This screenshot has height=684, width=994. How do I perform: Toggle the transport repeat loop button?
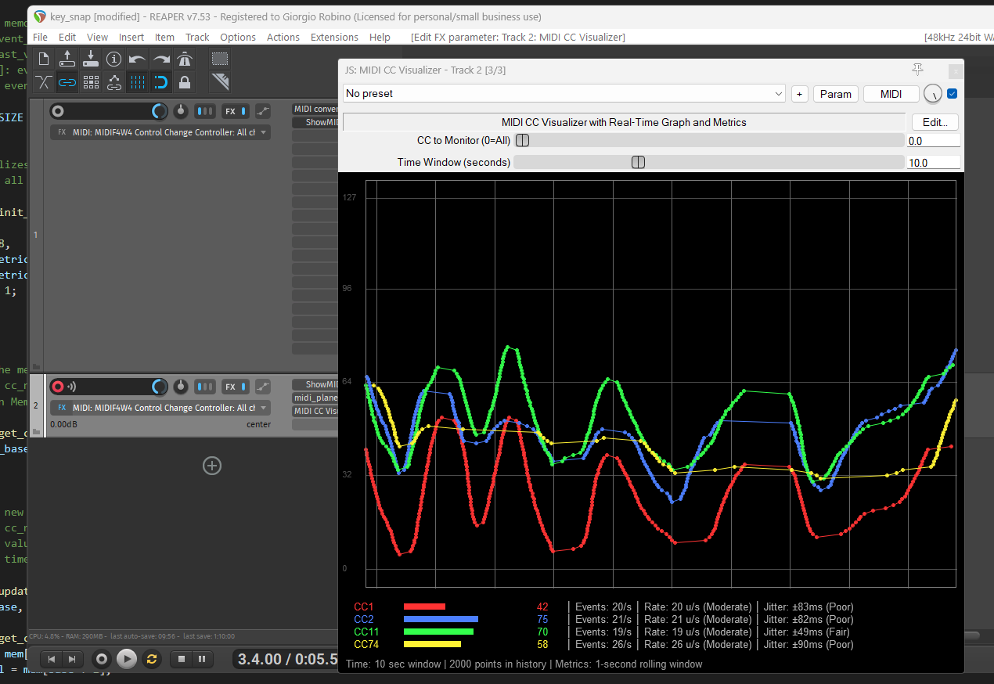(152, 659)
